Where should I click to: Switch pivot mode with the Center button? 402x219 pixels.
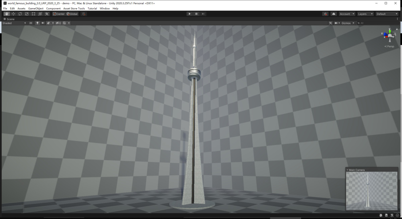(59, 14)
